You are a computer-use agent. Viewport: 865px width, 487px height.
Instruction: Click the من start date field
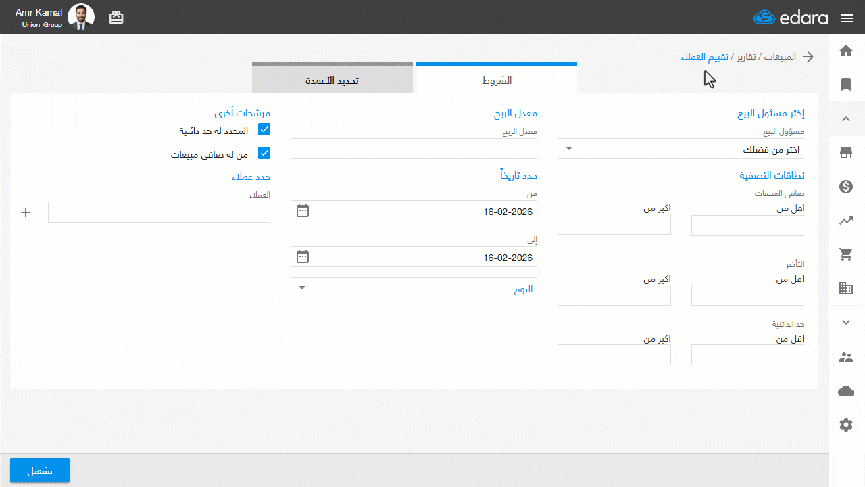click(x=414, y=211)
